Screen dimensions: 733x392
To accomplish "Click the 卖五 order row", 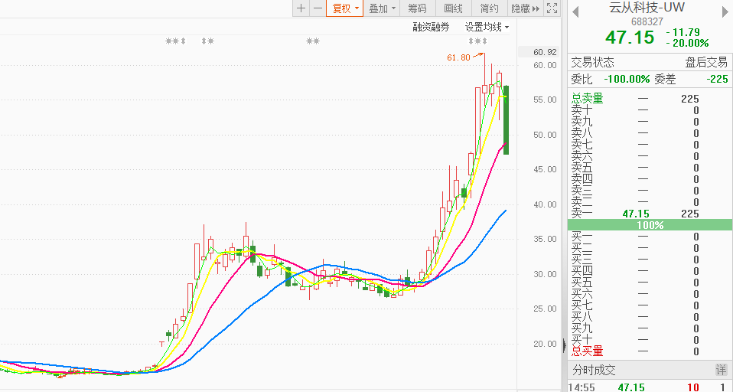I will pyautogui.click(x=650, y=168).
